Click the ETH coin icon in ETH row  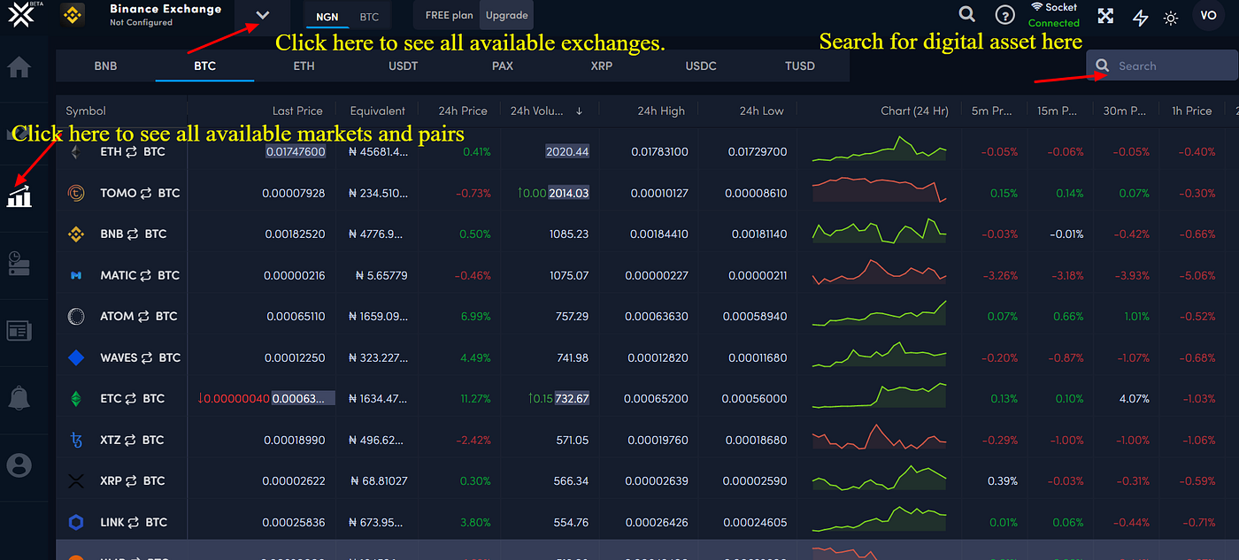[x=76, y=152]
